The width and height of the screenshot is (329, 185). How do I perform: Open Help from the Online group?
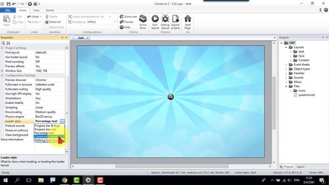[x=125, y=27]
